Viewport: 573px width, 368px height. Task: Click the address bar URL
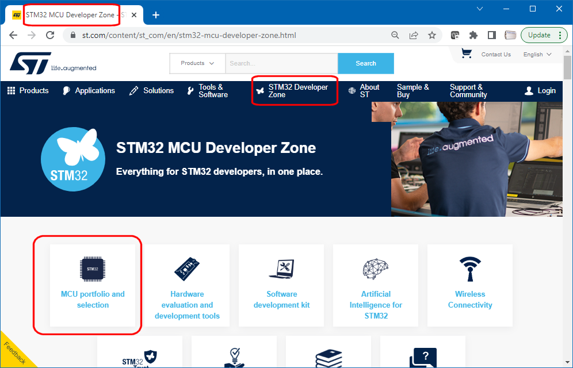[189, 35]
